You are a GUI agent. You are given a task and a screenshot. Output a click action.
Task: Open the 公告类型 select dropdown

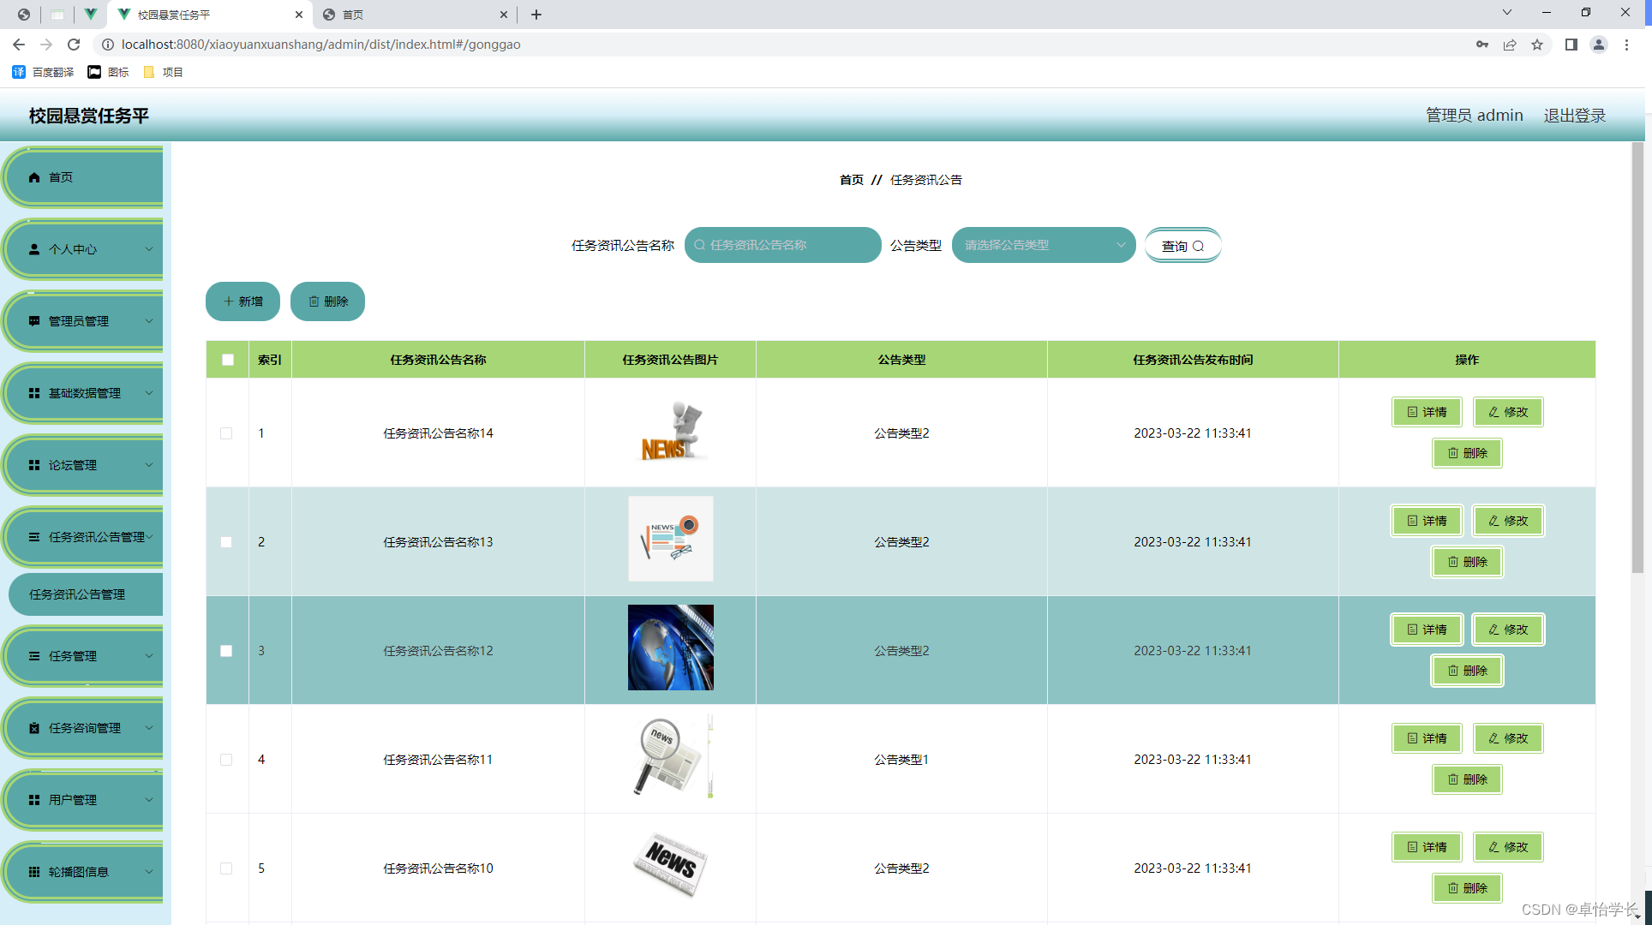click(x=1043, y=245)
